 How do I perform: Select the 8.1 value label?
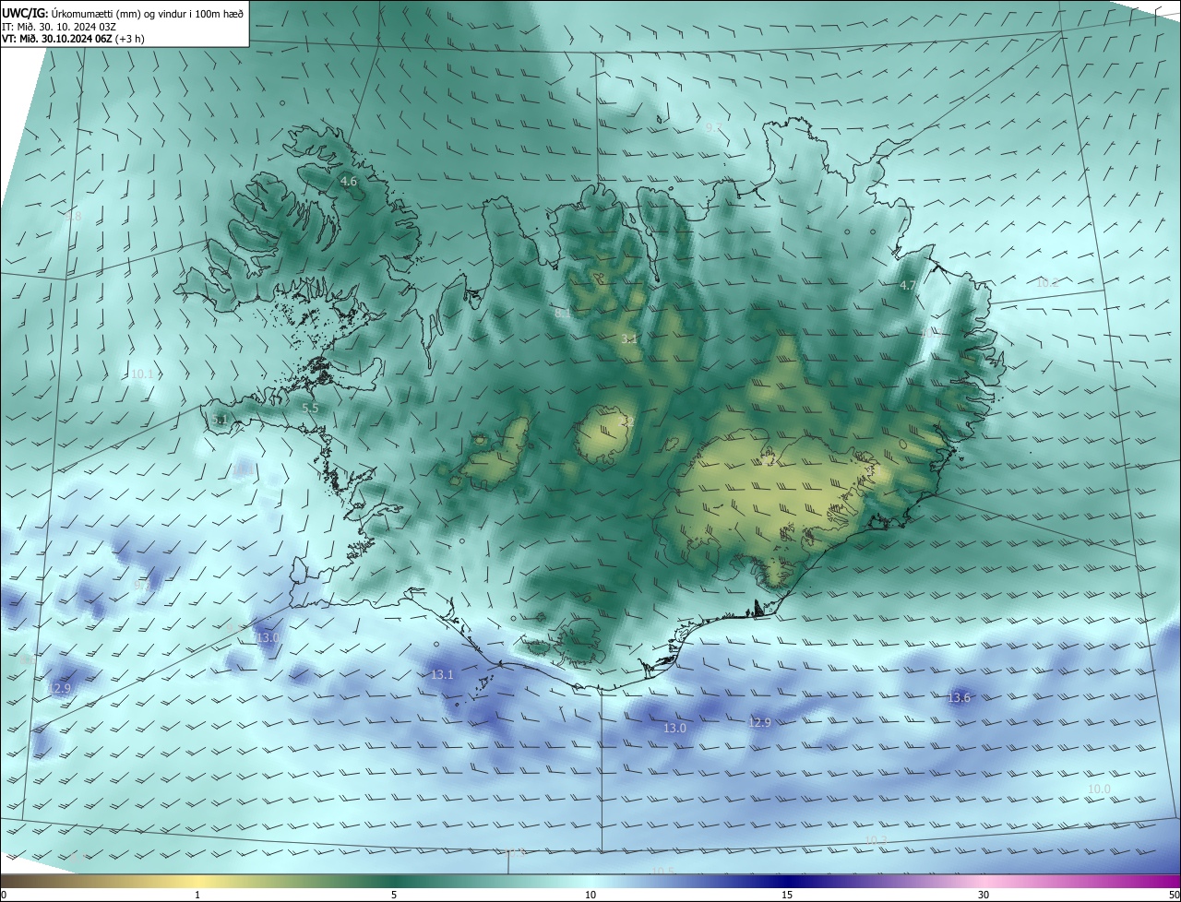pyautogui.click(x=563, y=314)
